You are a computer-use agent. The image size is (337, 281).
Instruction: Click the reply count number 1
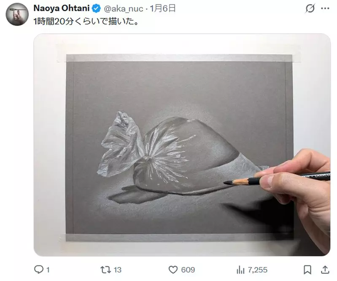click(x=48, y=270)
